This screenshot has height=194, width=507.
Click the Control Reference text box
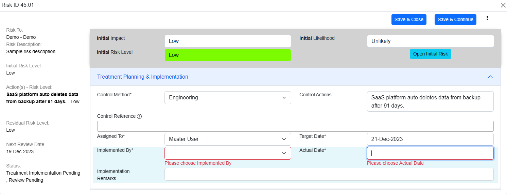tap(295, 126)
